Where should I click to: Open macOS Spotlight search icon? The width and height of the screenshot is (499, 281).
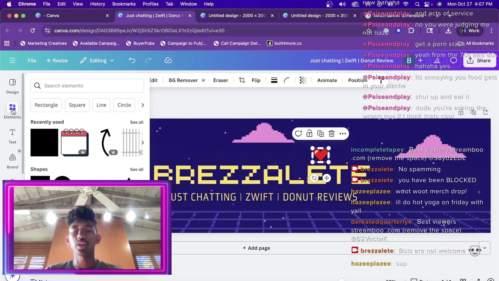[417, 4]
